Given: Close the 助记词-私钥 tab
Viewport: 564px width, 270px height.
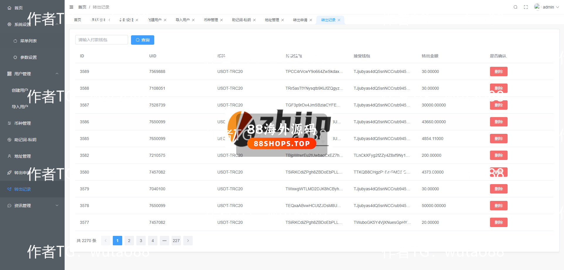Looking at the screenshot, I should [x=254, y=20].
